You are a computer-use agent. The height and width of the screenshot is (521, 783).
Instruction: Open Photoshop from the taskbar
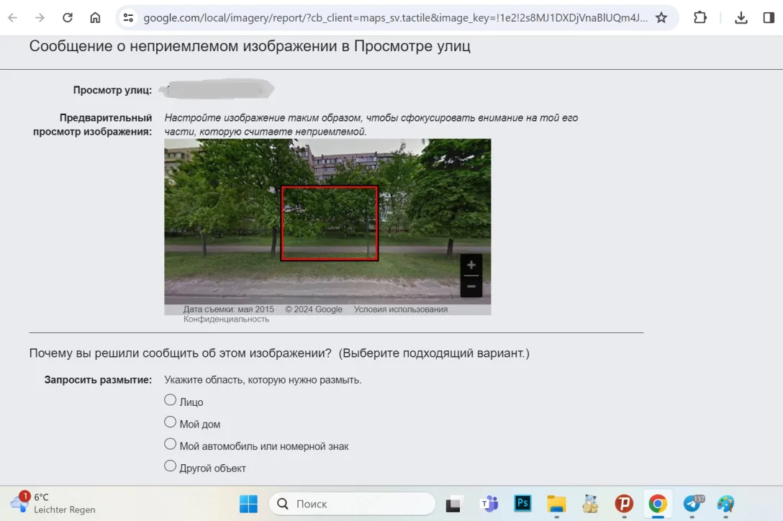pyautogui.click(x=522, y=504)
